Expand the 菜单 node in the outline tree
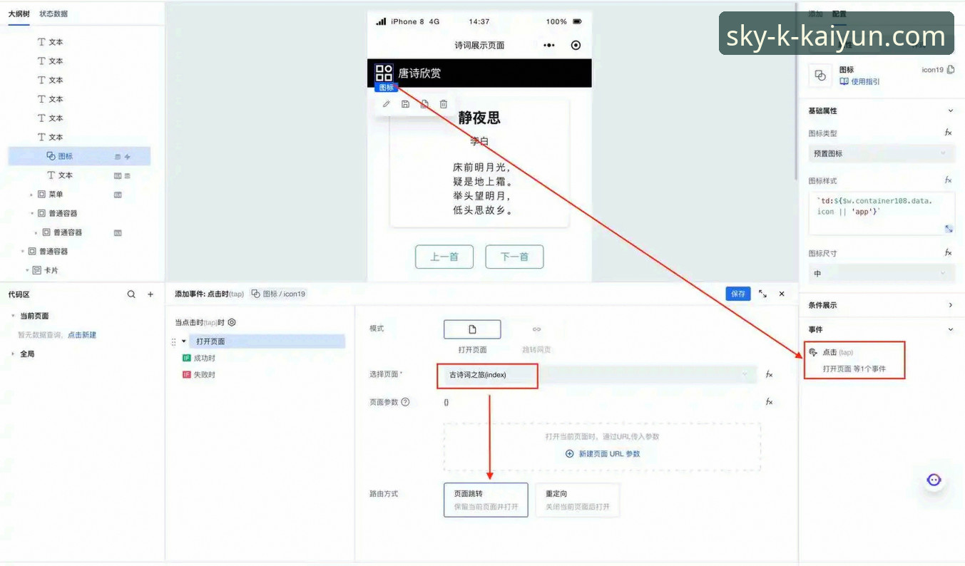The image size is (965, 566). coord(31,195)
